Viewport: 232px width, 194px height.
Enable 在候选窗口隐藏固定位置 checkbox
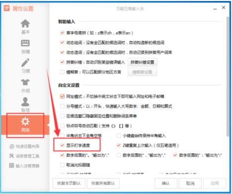click(x=62, y=116)
